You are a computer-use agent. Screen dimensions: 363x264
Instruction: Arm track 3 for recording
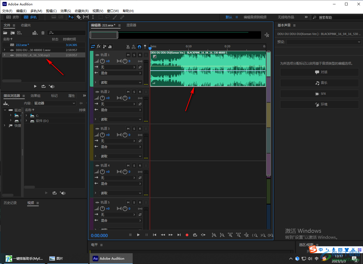(x=140, y=129)
